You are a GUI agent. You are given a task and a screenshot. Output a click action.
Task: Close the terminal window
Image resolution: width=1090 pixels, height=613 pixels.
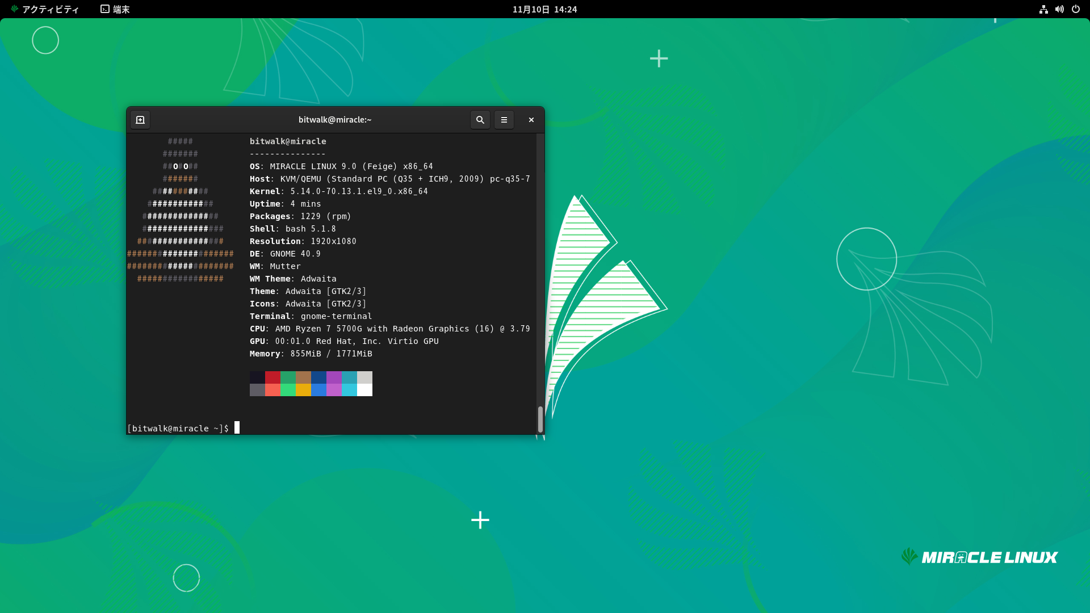point(531,120)
